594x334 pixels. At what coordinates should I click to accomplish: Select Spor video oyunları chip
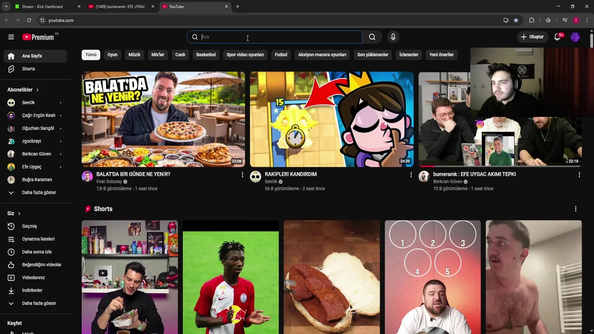(245, 55)
